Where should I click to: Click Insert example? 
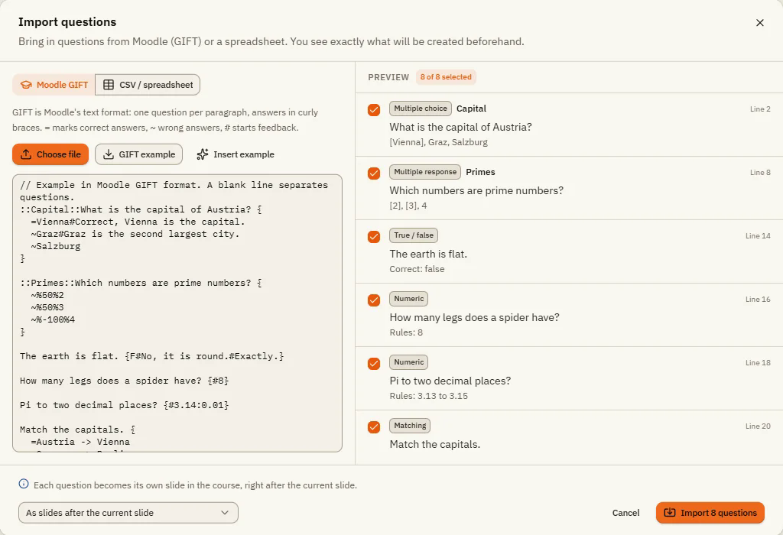tap(236, 154)
